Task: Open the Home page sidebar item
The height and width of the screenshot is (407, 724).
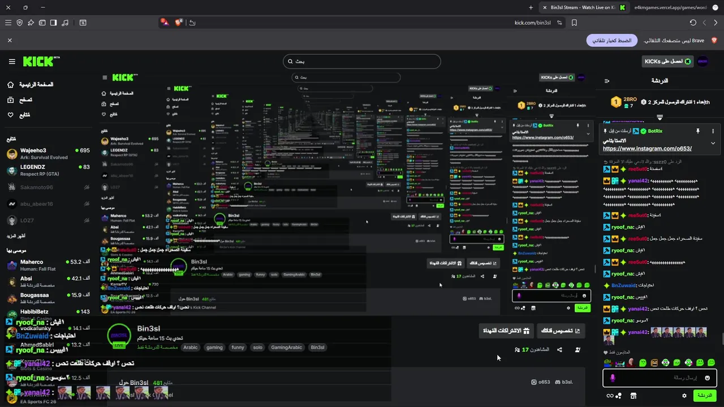Action: [31, 84]
